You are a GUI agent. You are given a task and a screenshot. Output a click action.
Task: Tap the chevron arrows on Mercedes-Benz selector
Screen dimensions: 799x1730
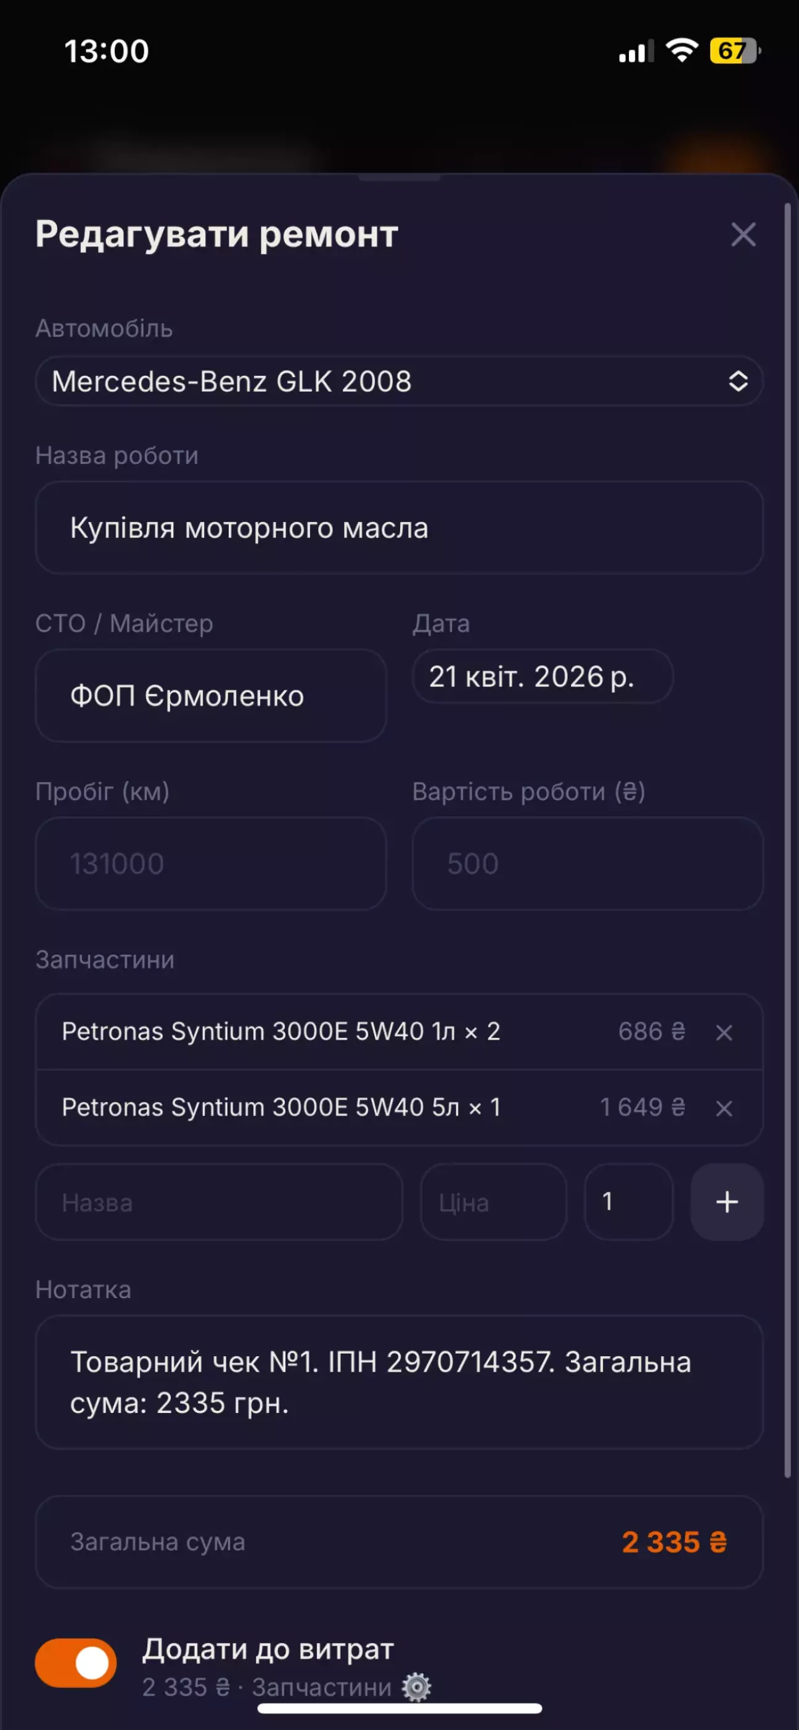(x=737, y=381)
